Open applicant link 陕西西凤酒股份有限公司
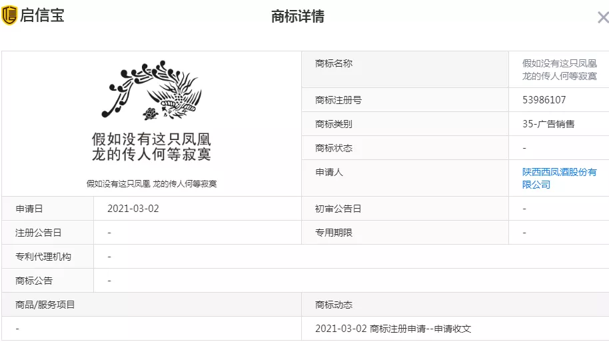The image size is (609, 342). (559, 178)
